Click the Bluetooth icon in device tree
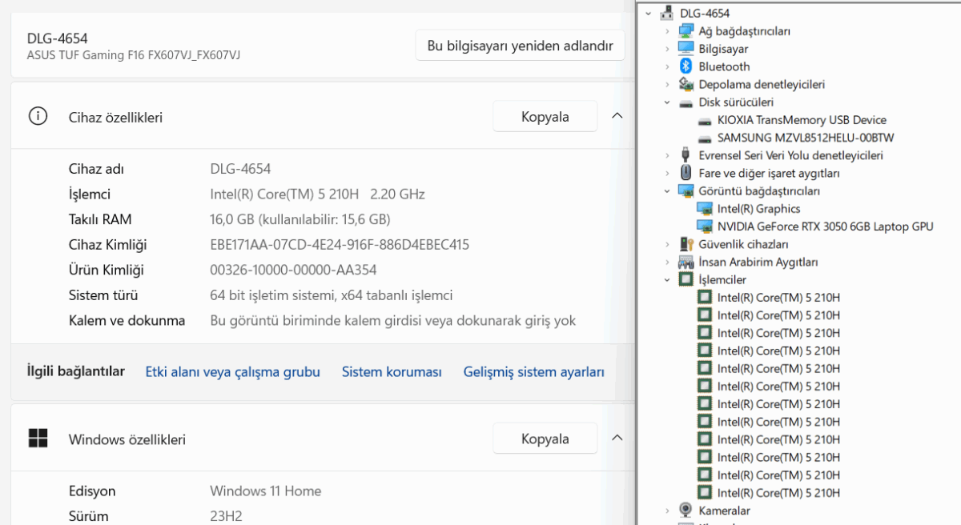The height and width of the screenshot is (525, 961). coord(686,66)
